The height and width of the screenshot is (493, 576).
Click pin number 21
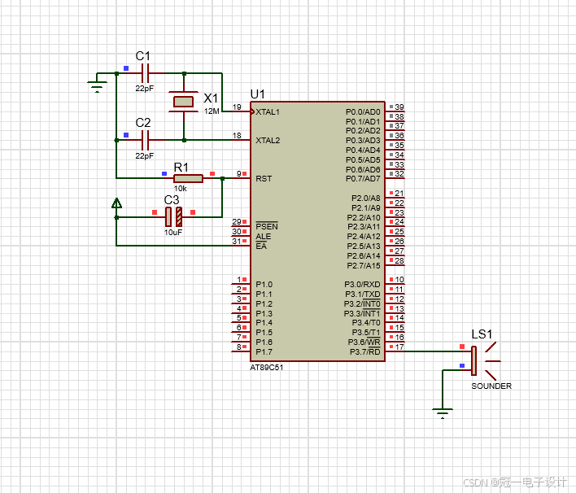click(x=399, y=194)
